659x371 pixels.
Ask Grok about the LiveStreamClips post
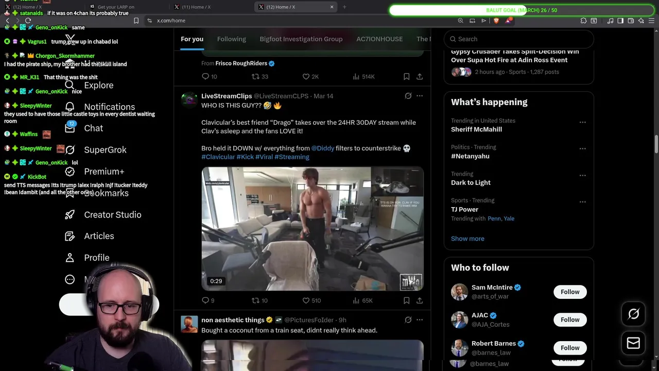tap(408, 96)
